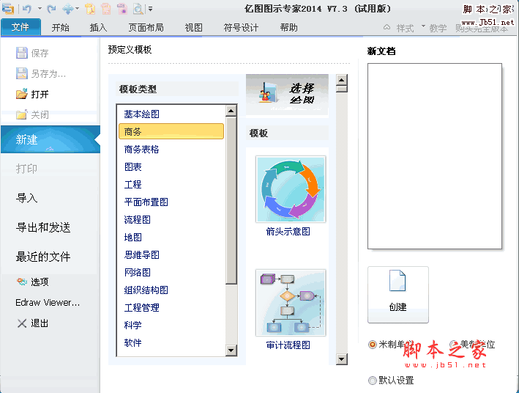Click the purple export file icon
Image resolution: width=519 pixels, height=393 pixels.
122,9
